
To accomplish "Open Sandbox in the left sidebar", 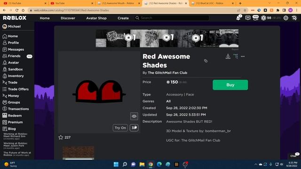I will coord(15,69).
